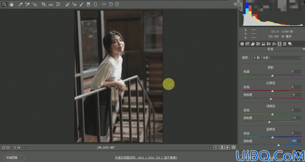Open the Split Toning panel tab

[x=263, y=44]
